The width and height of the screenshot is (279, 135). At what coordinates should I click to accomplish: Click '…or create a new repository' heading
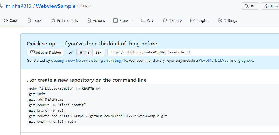pos(87,80)
